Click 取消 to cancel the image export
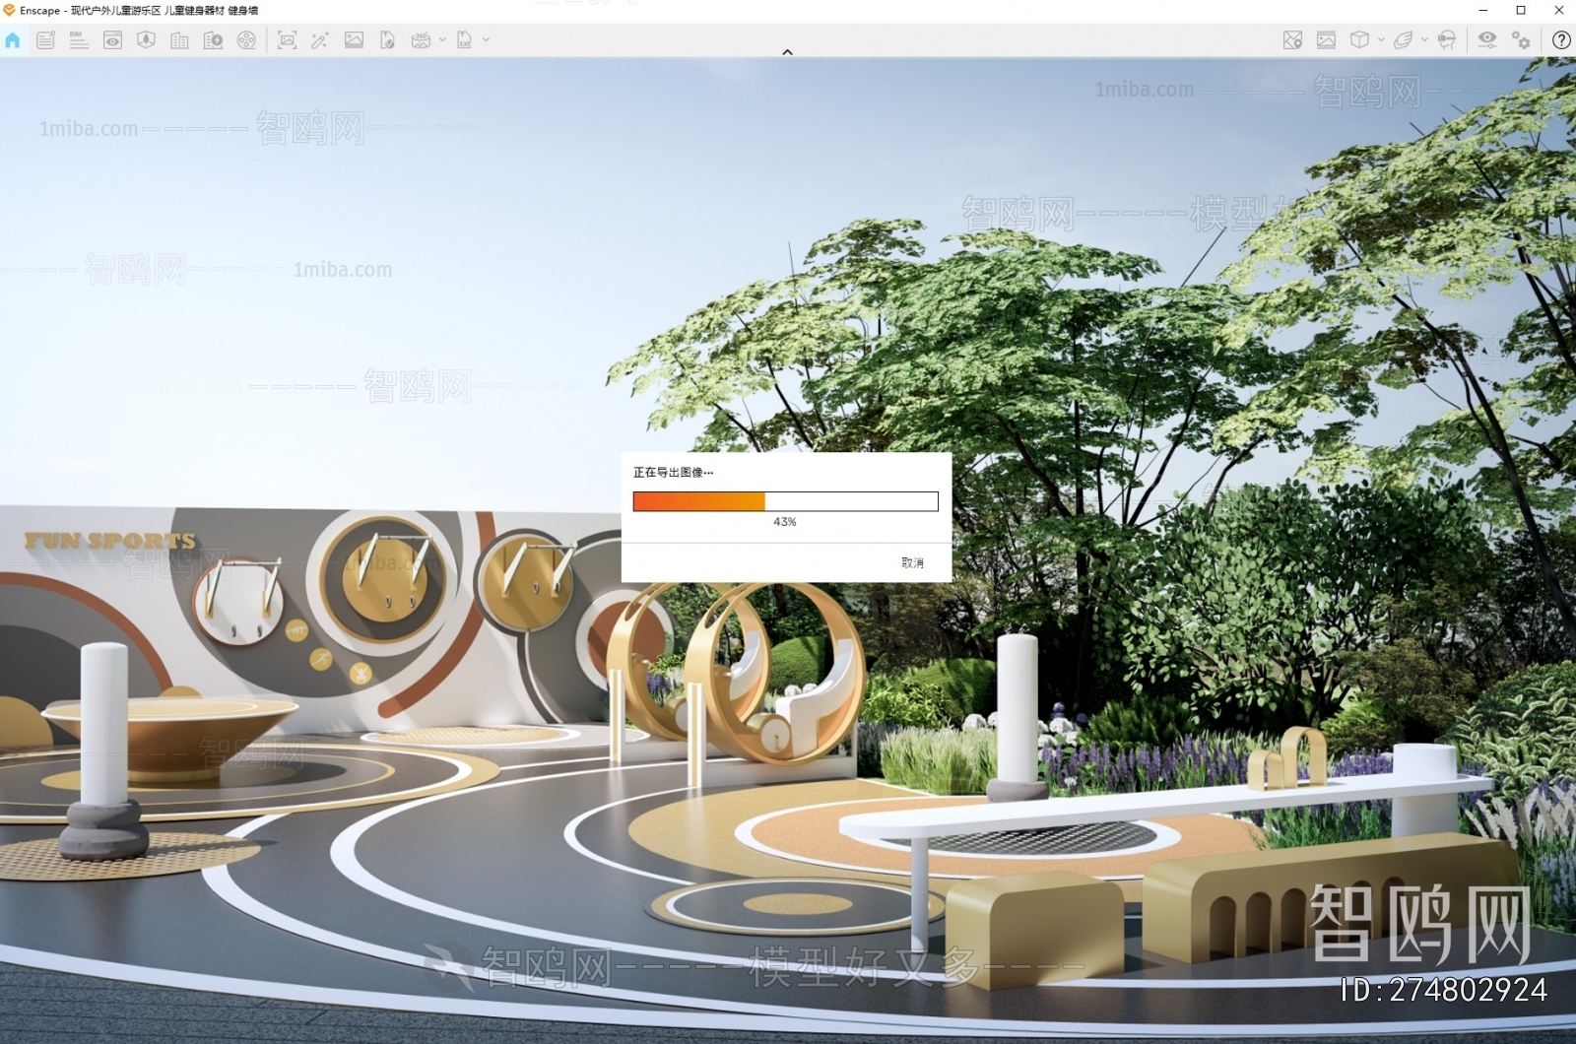 pyautogui.click(x=912, y=562)
